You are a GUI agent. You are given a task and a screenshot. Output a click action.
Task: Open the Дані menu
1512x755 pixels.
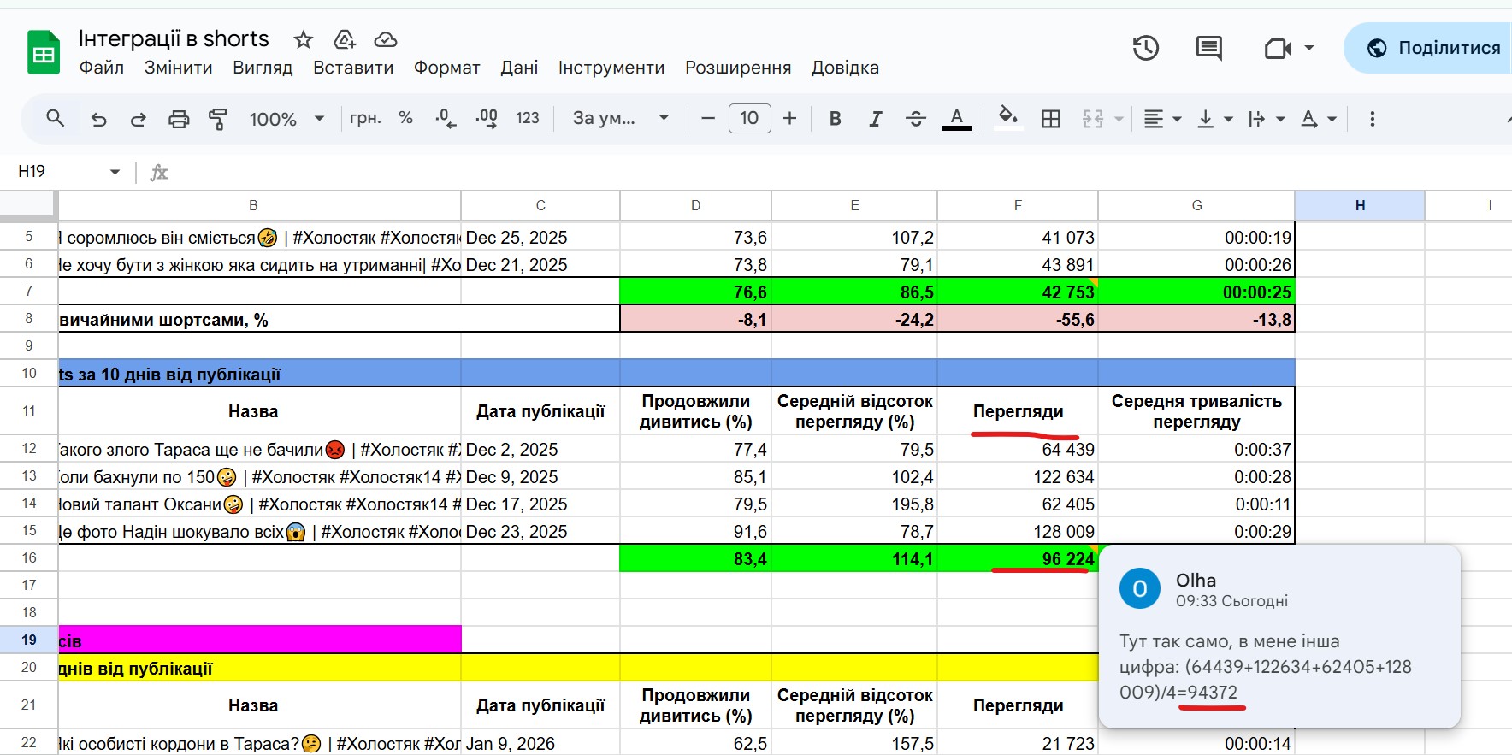coord(519,68)
